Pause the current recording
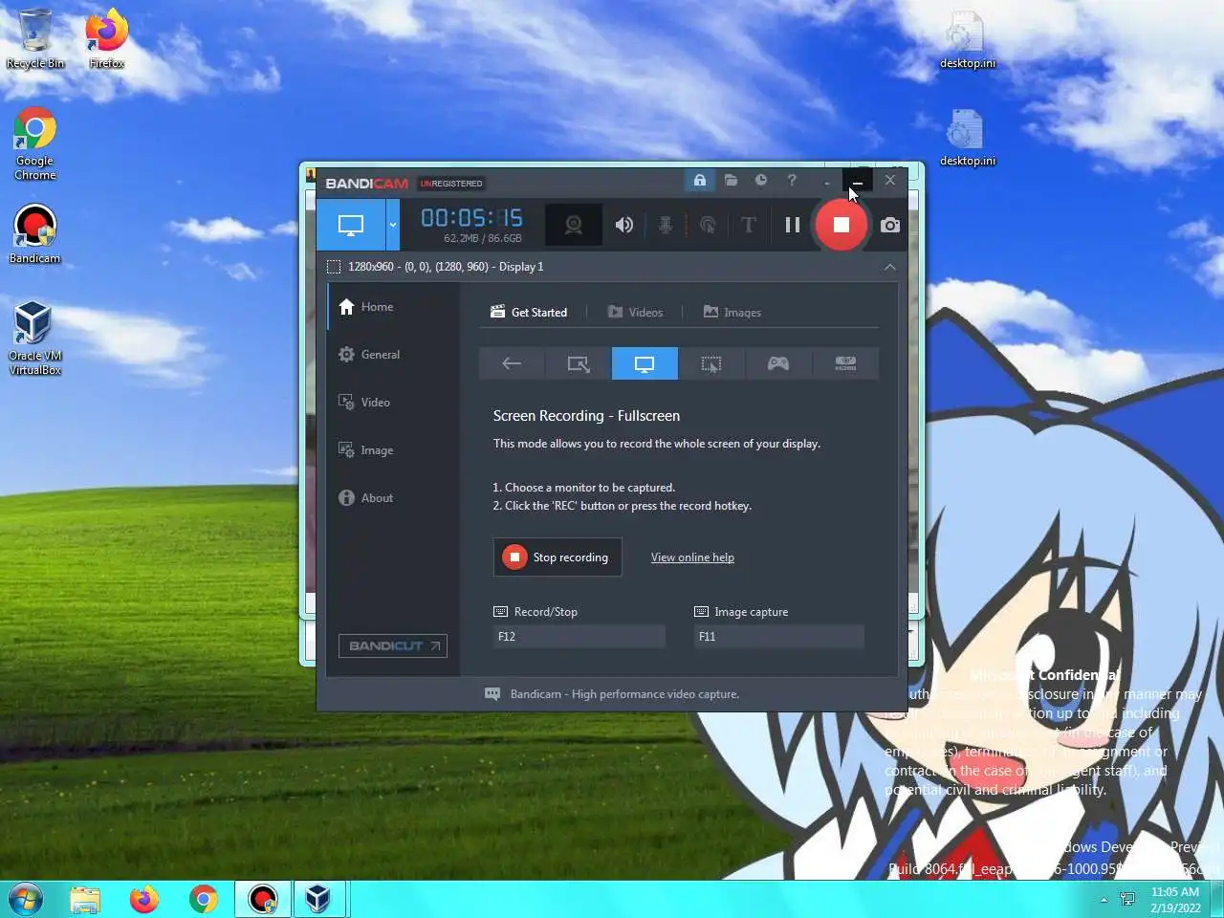This screenshot has height=918, width=1224. pos(793,226)
